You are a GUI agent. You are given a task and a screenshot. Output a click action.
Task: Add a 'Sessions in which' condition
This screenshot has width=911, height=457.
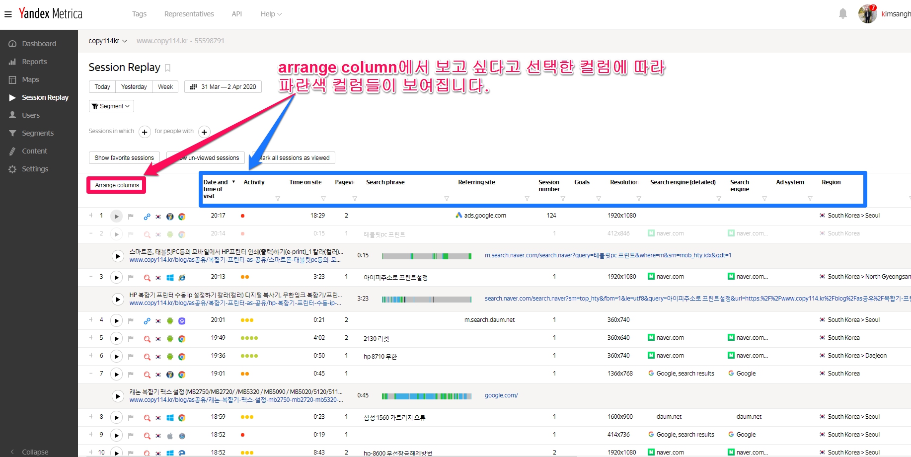click(x=145, y=132)
